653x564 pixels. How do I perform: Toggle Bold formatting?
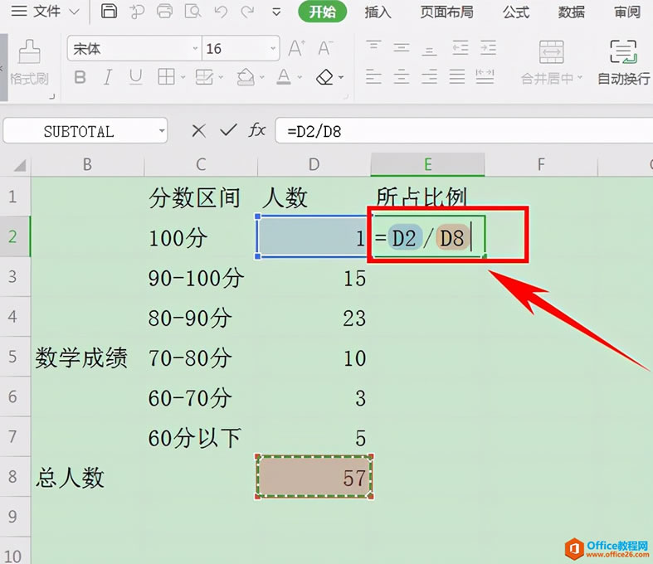tap(80, 77)
